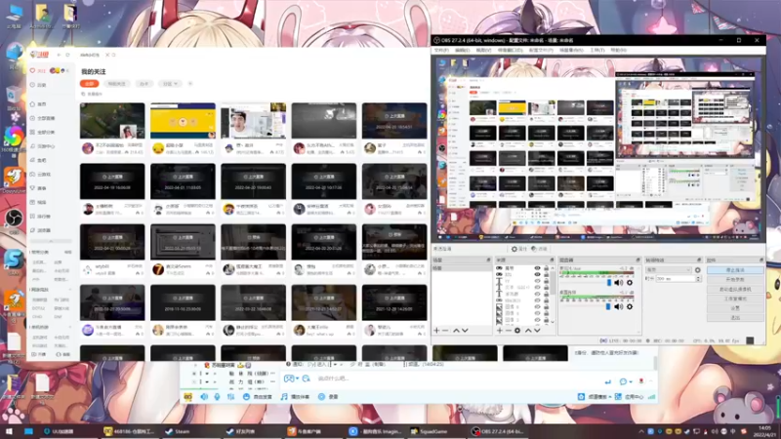Click the speaker icon in the voice chat toolbar
The image size is (781, 439).
tap(204, 397)
